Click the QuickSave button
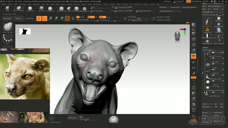This screenshot has height=128, width=228. point(167,2)
